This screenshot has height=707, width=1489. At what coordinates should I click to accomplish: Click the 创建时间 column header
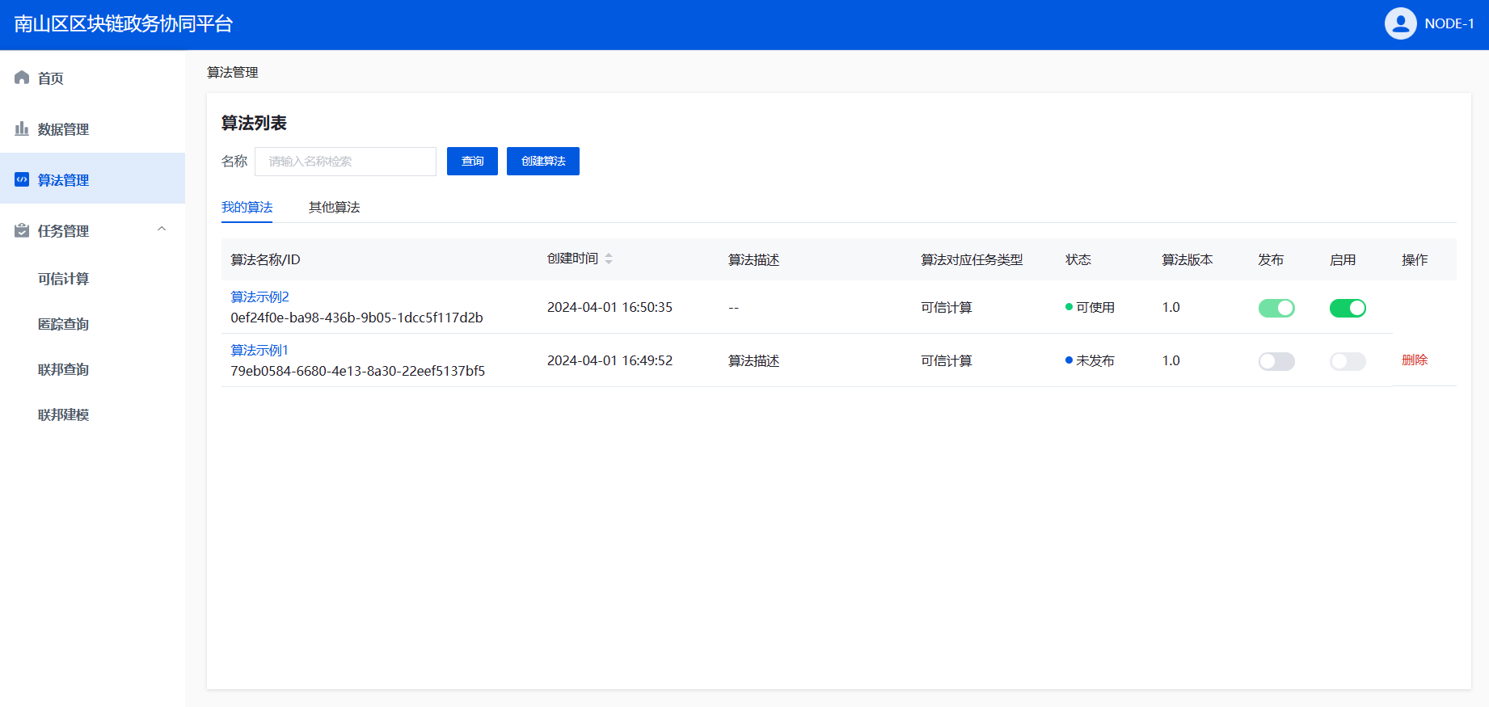point(572,259)
